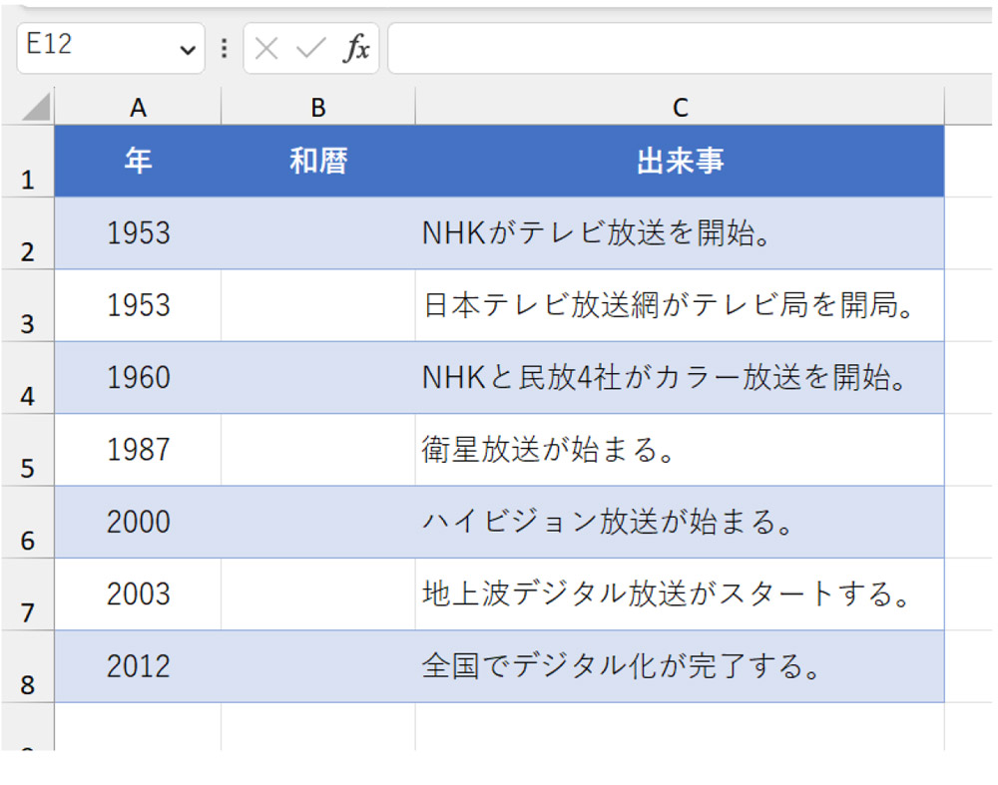
Task: Select row 8 header
Action: pos(27,666)
